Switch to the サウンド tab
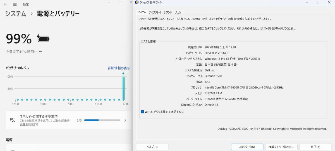 (168, 12)
